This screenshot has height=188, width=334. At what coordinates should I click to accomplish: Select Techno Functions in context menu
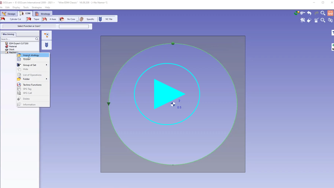click(32, 85)
